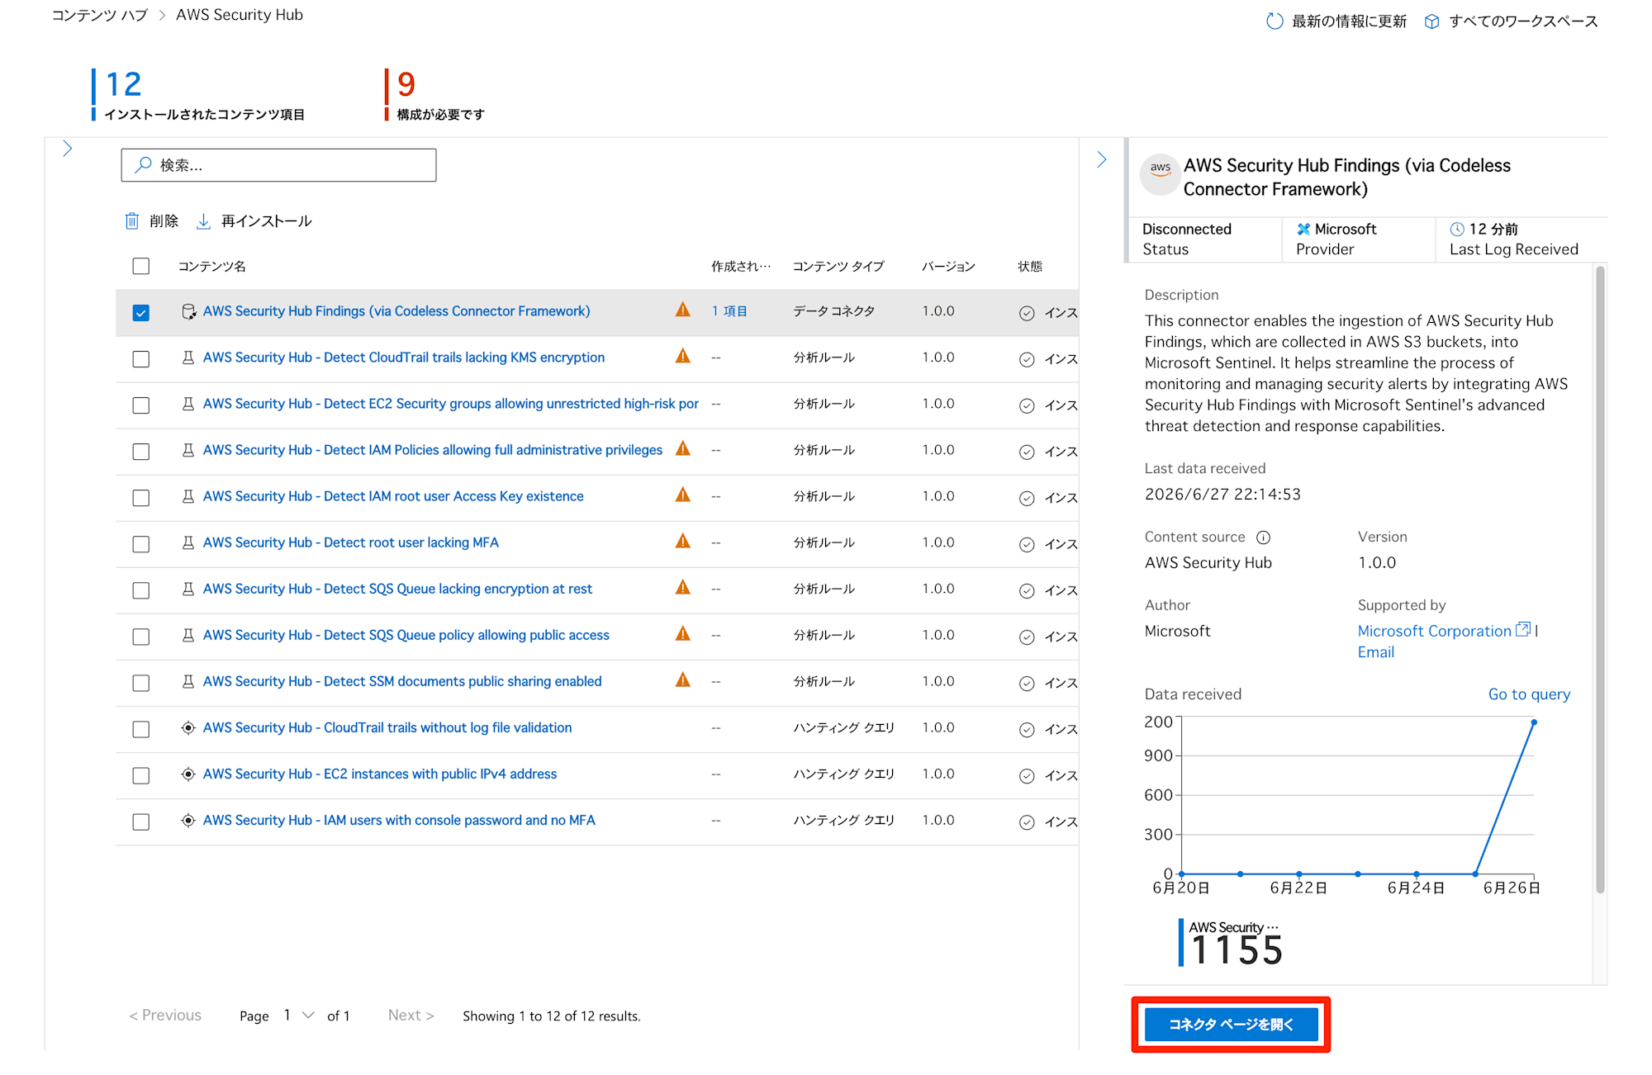Click the trash icon for 削除

[132, 220]
